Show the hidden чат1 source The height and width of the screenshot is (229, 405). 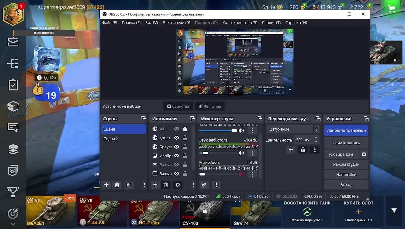pyautogui.click(x=176, y=129)
